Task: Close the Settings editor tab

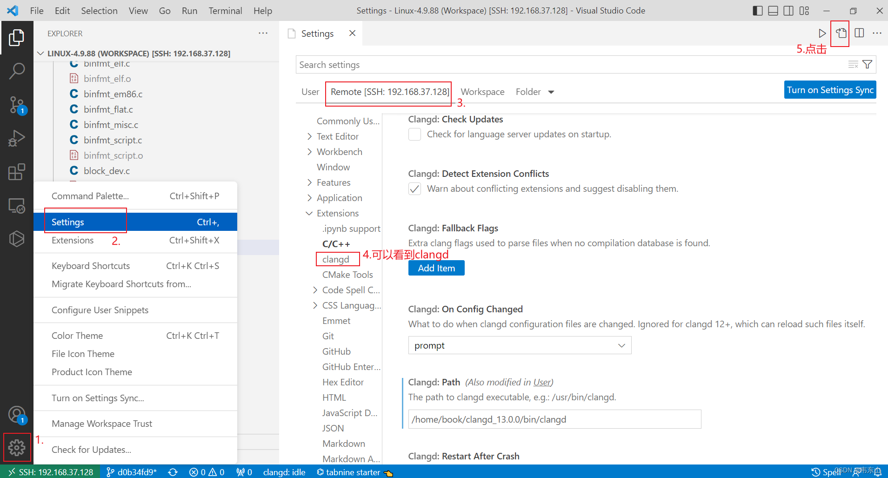Action: click(x=352, y=33)
